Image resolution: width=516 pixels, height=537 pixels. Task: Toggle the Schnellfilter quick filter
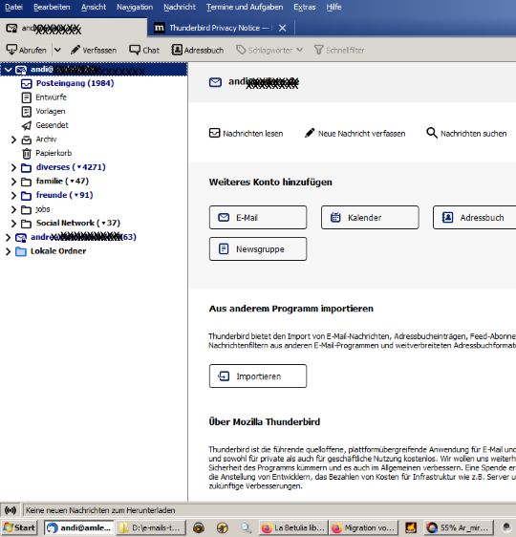coord(339,50)
